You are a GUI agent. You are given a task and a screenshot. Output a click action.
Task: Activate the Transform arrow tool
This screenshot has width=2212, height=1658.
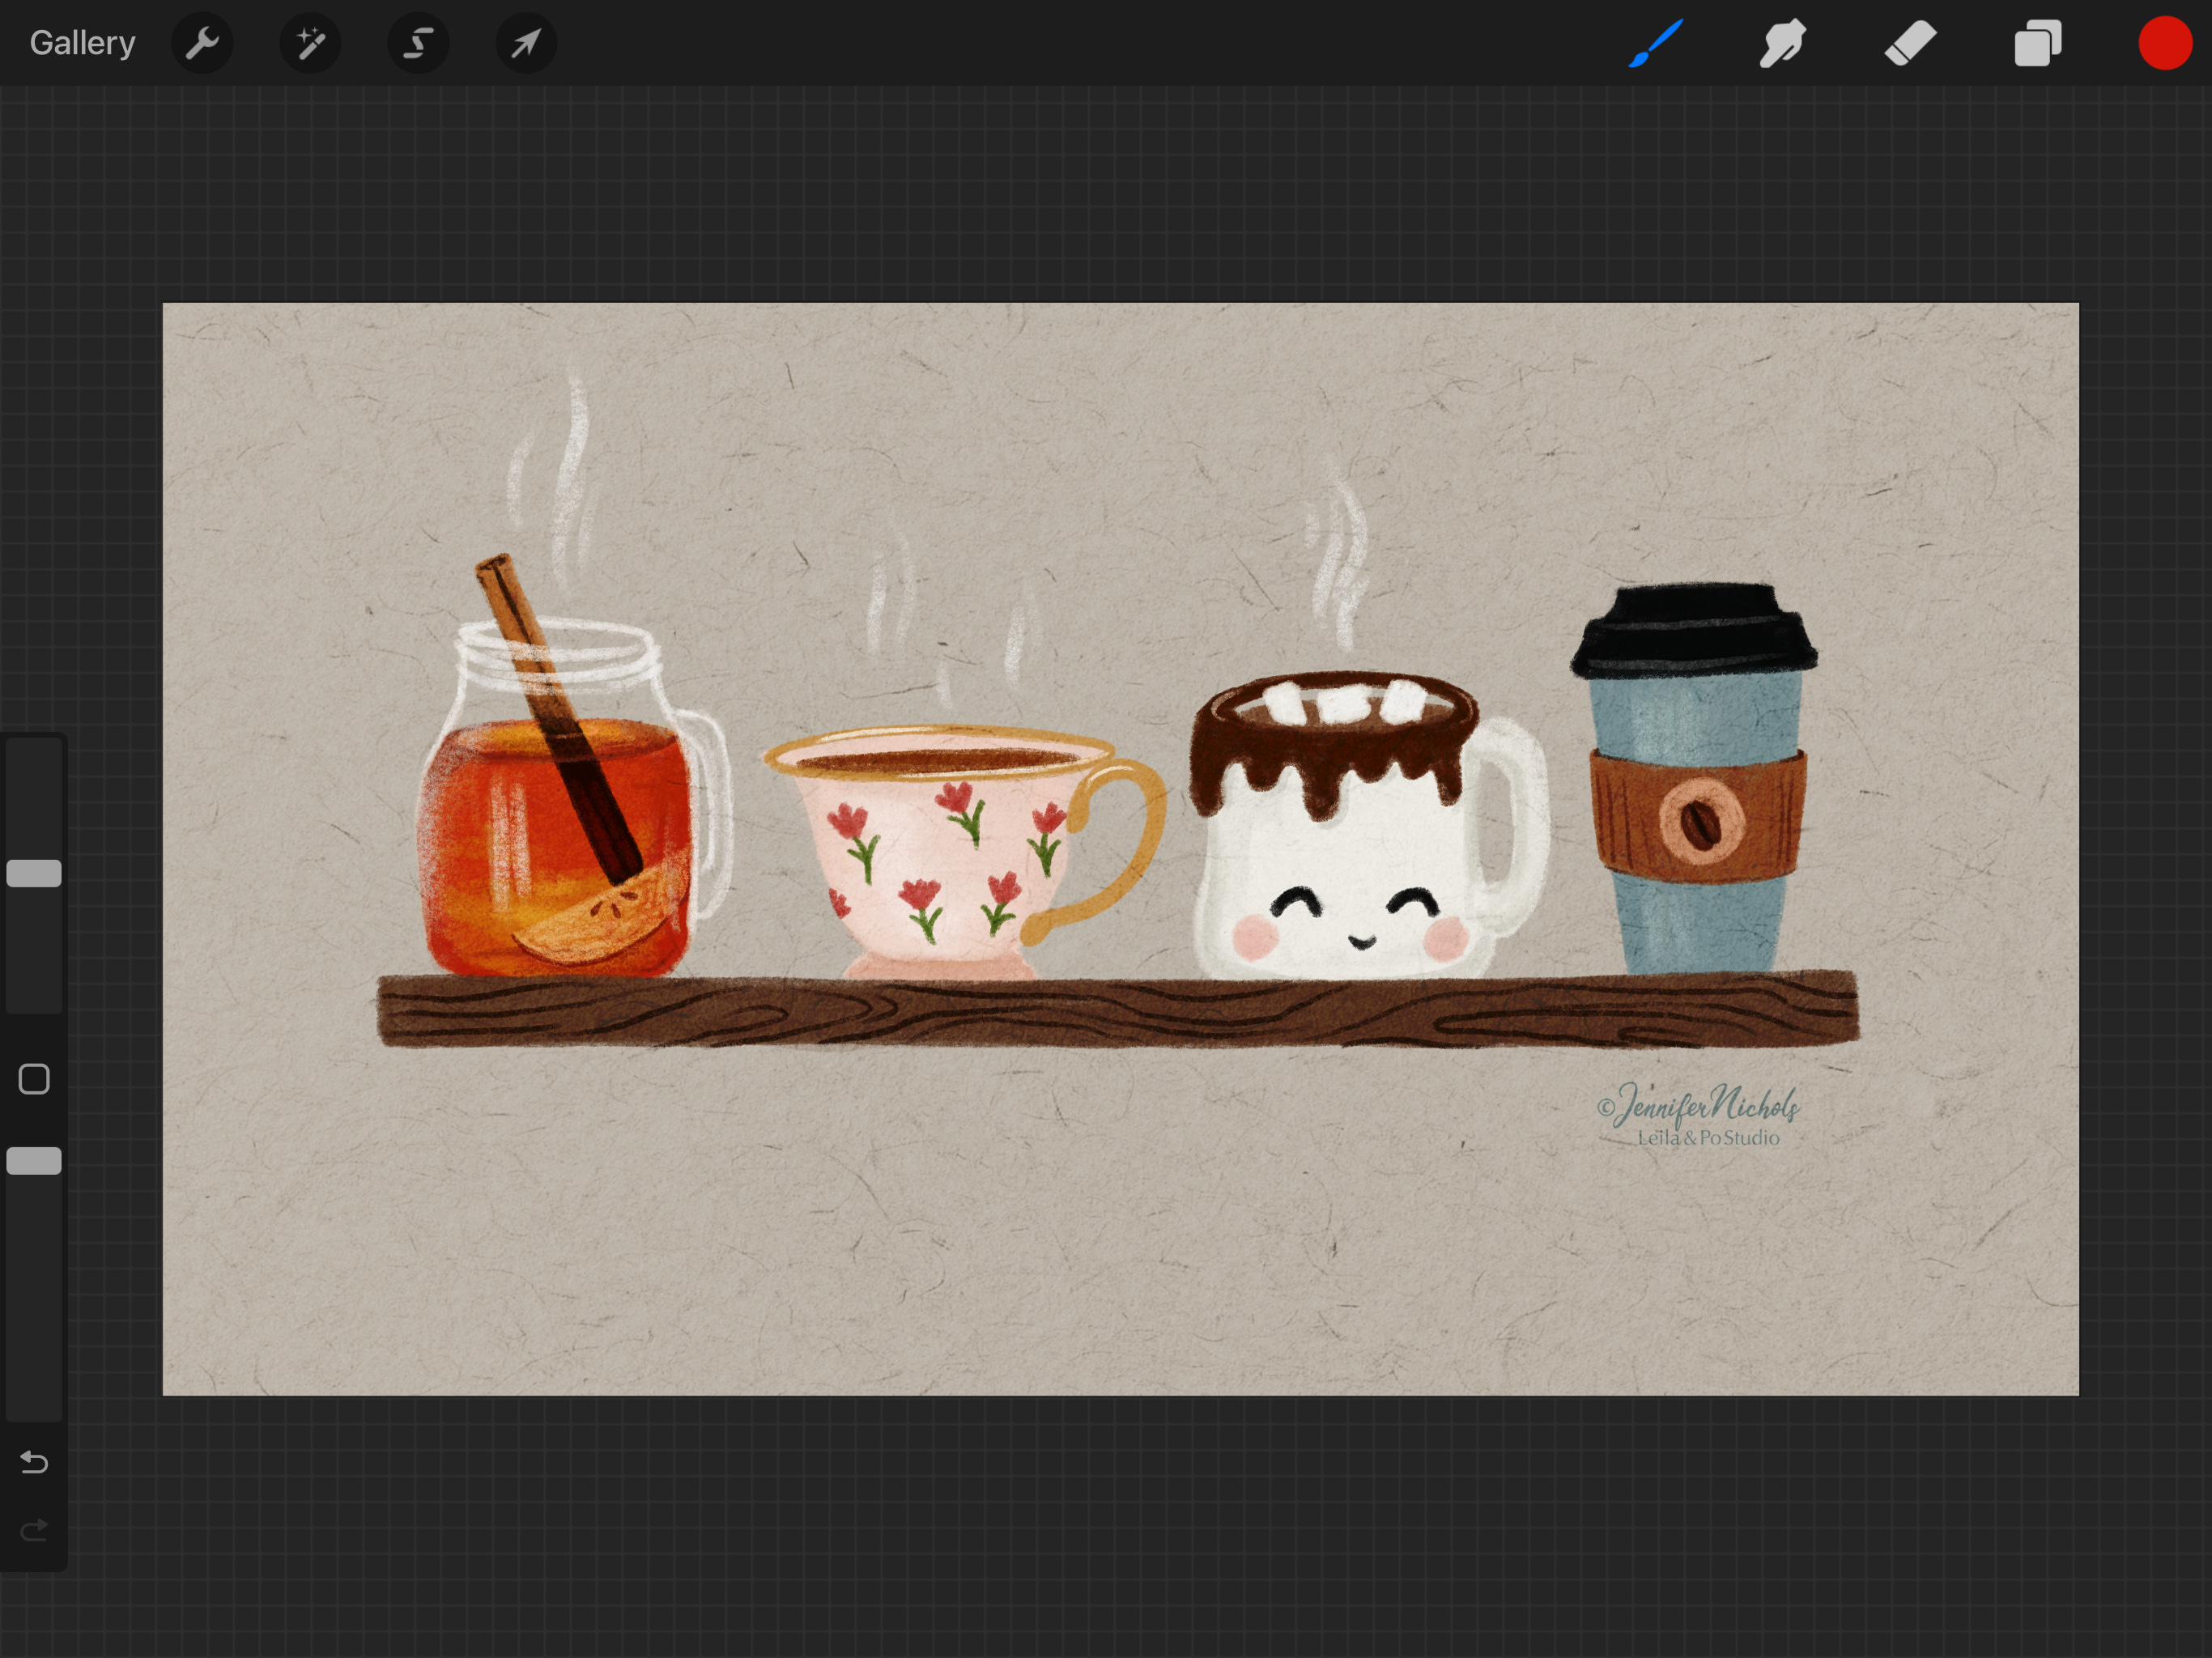pyautogui.click(x=526, y=43)
